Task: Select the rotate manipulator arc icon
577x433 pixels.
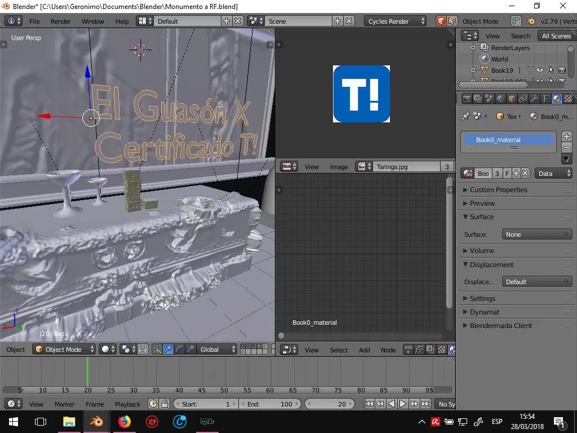Action: click(x=179, y=349)
